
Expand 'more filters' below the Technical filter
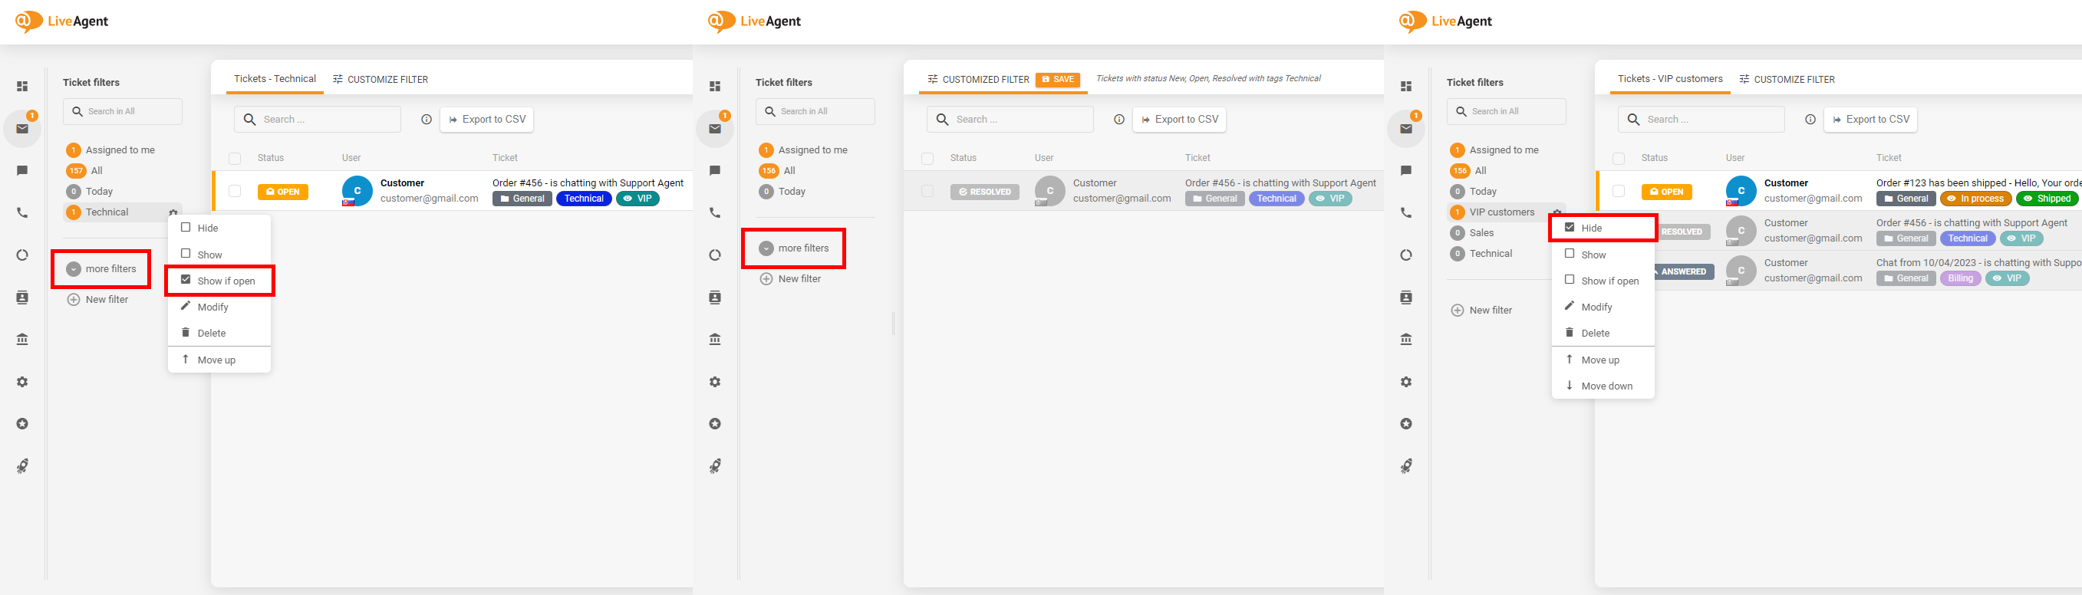102,269
